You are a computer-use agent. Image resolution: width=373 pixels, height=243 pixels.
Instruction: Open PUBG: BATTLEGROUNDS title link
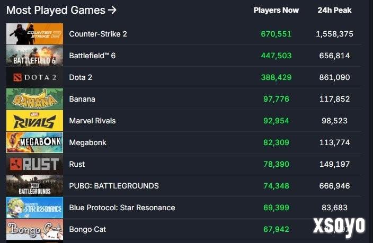pos(114,186)
